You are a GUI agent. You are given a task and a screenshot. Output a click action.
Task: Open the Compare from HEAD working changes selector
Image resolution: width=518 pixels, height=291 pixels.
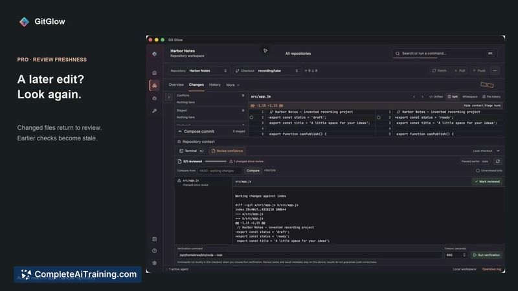point(220,171)
